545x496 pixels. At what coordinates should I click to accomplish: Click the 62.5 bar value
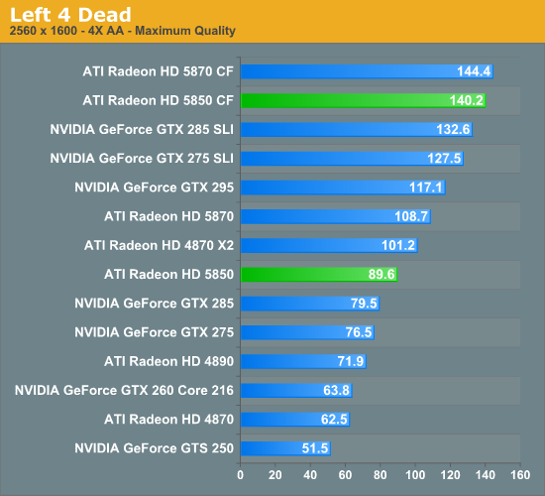[x=334, y=419]
